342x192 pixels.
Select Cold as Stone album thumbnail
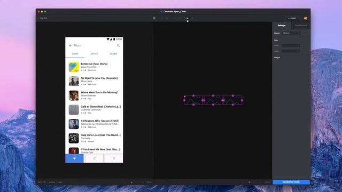(74, 110)
